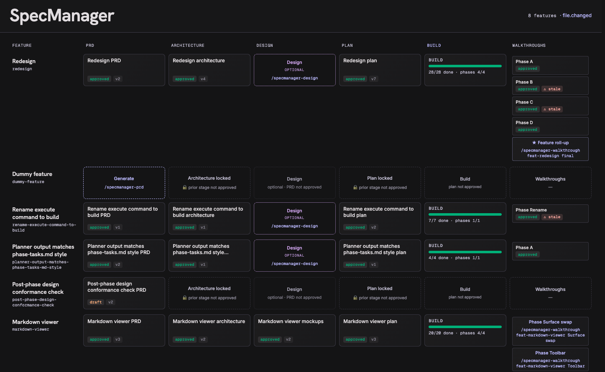
Task: Click the Rename execute command build progress bar
Action: pos(465,214)
